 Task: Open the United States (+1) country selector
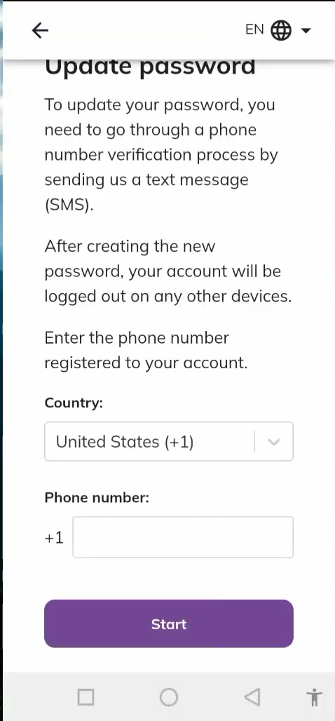[169, 441]
